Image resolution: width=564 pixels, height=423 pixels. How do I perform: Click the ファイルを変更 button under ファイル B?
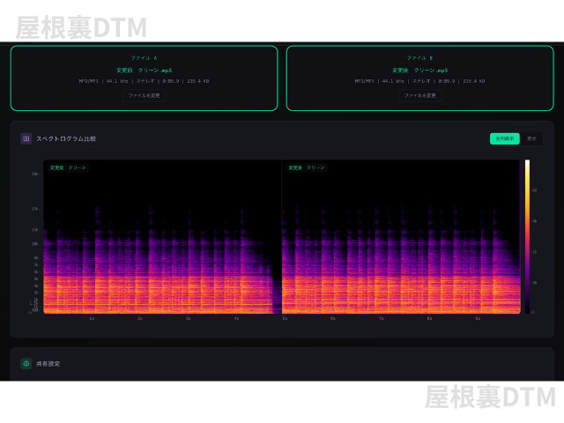coord(419,96)
